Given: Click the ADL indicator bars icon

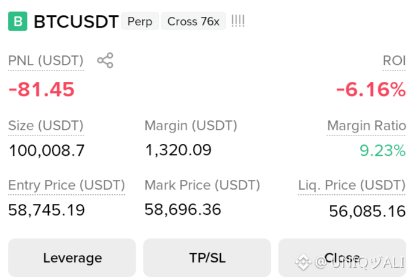Looking at the screenshot, I should (238, 21).
